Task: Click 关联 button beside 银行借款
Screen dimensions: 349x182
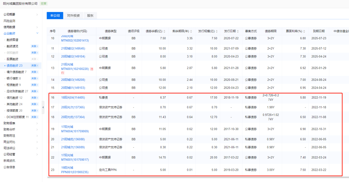Action: pyautogui.click(x=35, y=79)
